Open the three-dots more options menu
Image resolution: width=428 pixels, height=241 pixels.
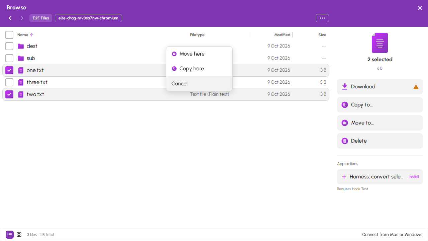click(x=322, y=18)
